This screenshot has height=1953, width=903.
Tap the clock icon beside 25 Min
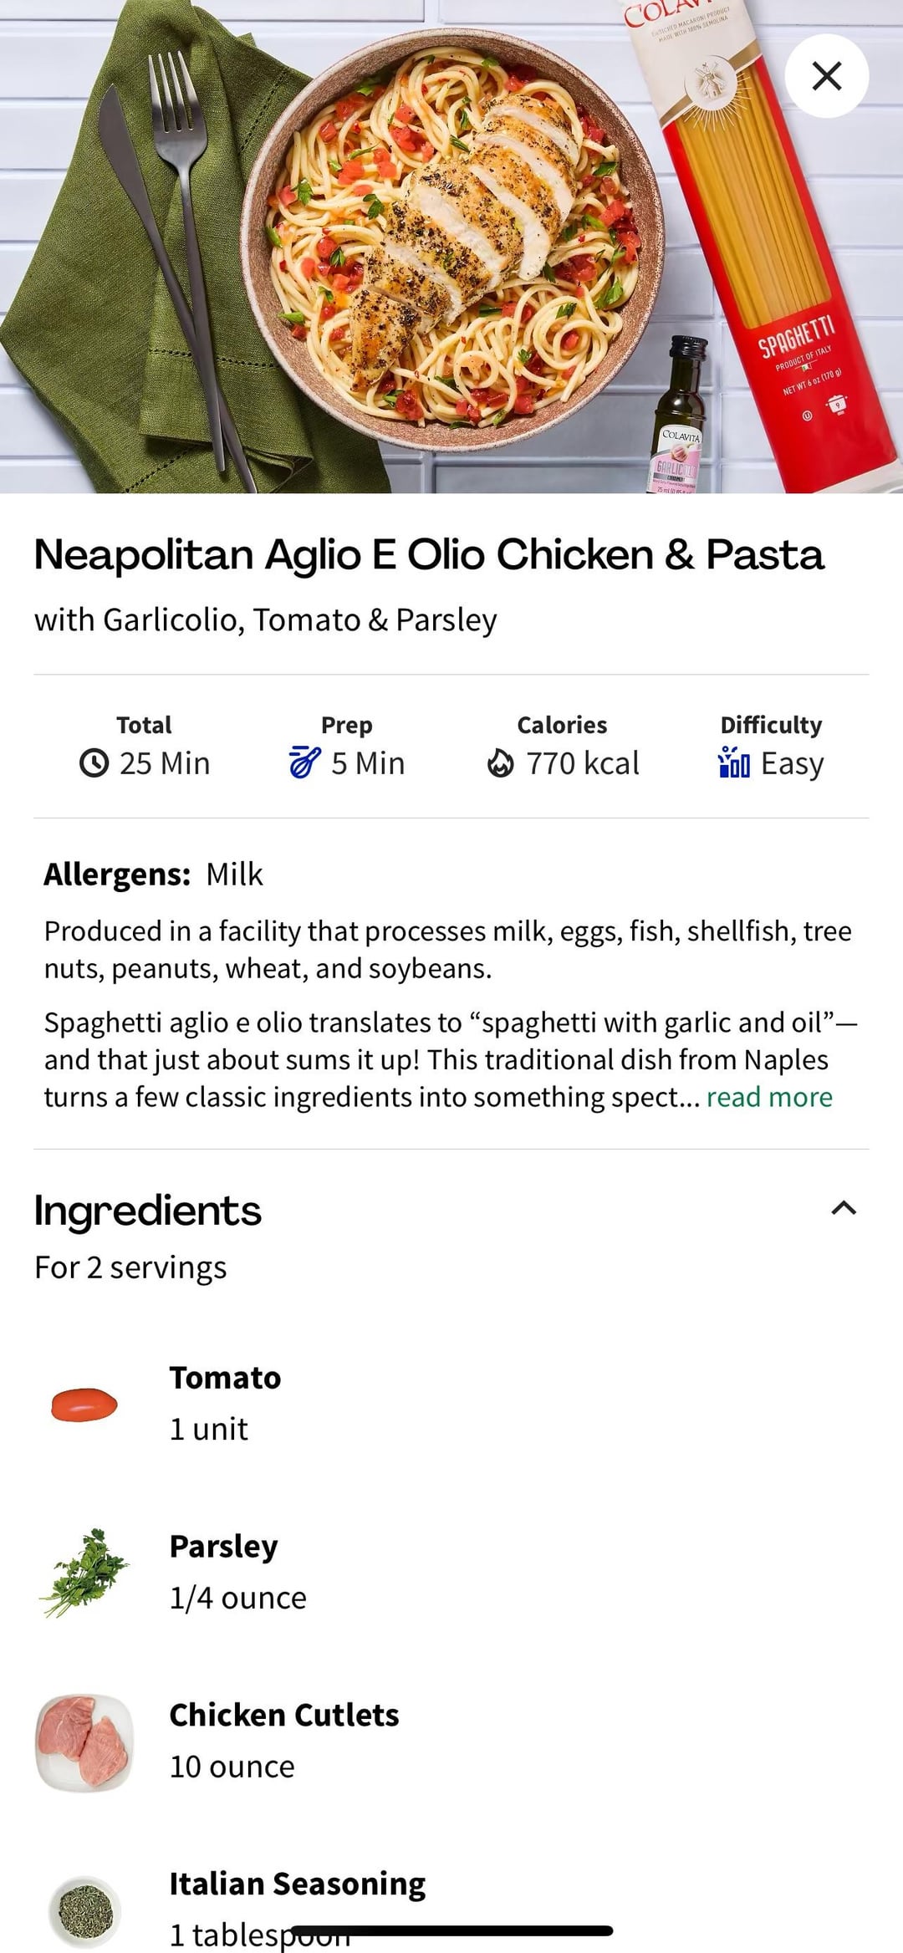94,763
